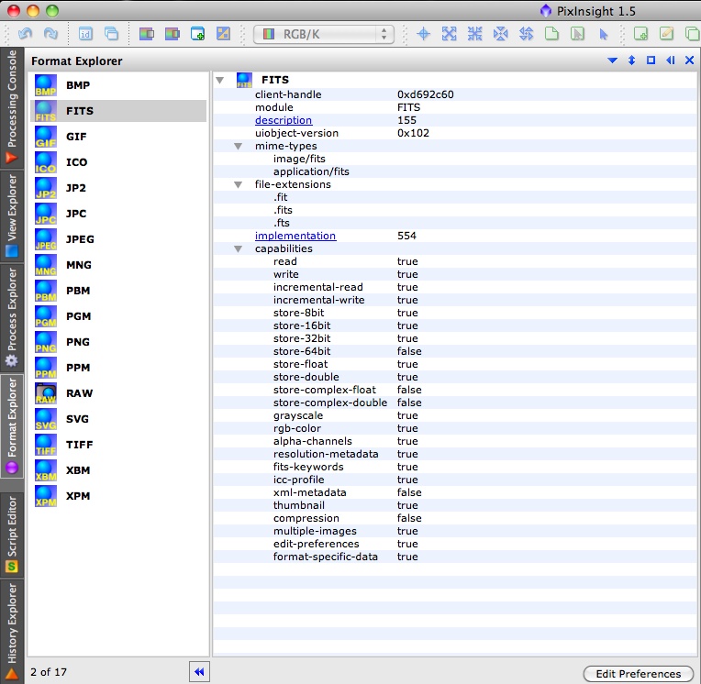The width and height of the screenshot is (701, 684).
Task: Select the xml-metadata capability row
Action: [x=455, y=492]
